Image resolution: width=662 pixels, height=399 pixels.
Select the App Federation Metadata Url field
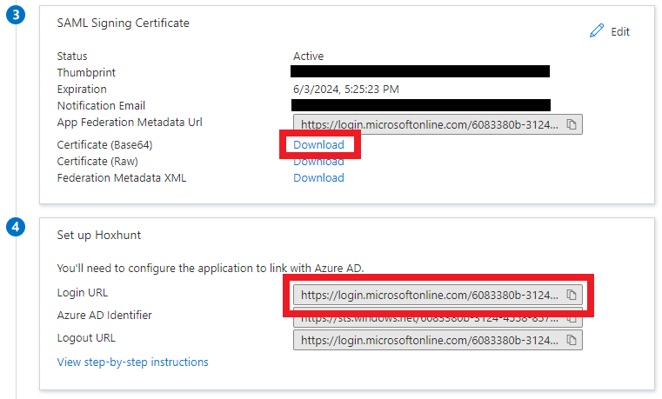coord(426,124)
